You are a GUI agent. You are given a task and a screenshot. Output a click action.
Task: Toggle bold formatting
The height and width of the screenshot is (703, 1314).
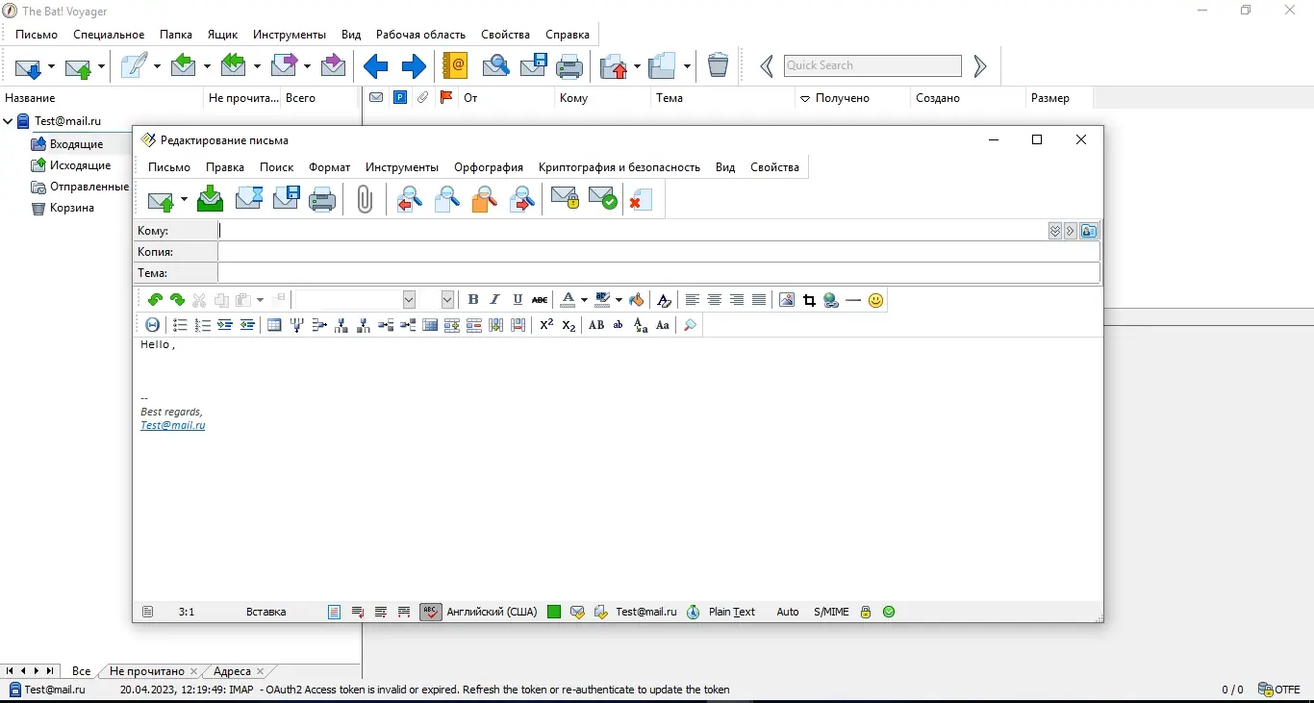tap(473, 300)
